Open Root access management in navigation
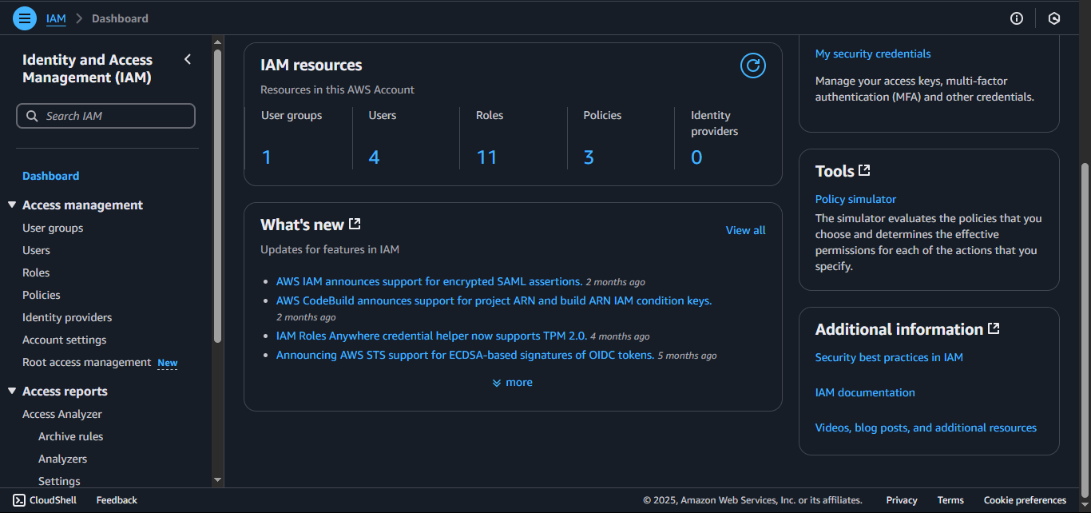1091x513 pixels. pos(86,362)
